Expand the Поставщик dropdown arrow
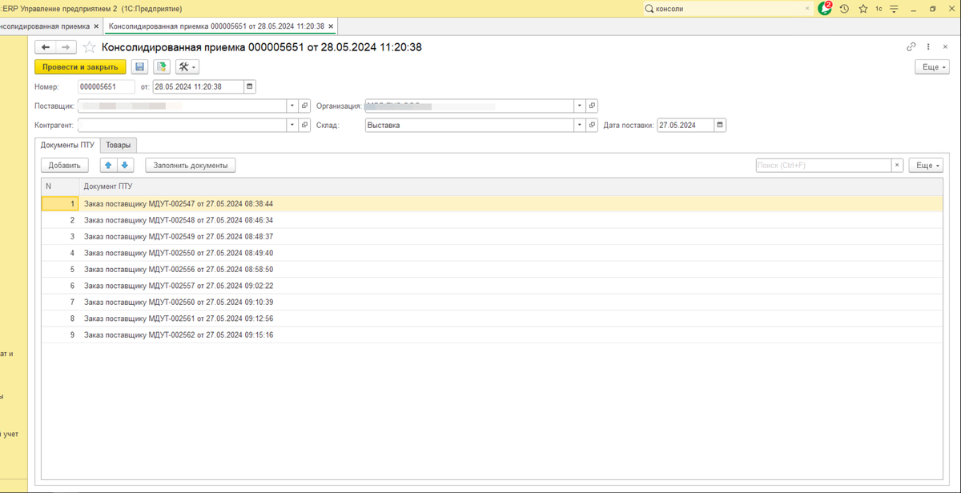This screenshot has height=493, width=961. pos(293,106)
